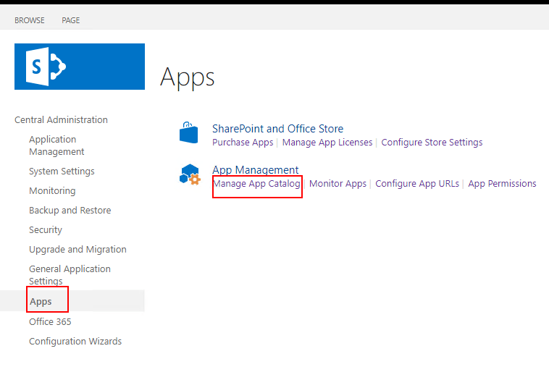Open Manage App Catalog link
The width and height of the screenshot is (549, 372).
point(256,184)
